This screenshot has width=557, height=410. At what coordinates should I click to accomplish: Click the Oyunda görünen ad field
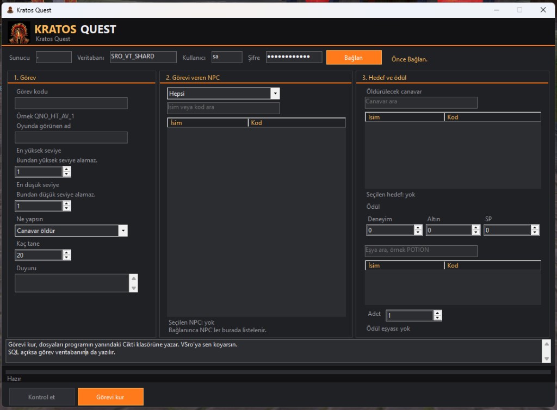(71, 138)
